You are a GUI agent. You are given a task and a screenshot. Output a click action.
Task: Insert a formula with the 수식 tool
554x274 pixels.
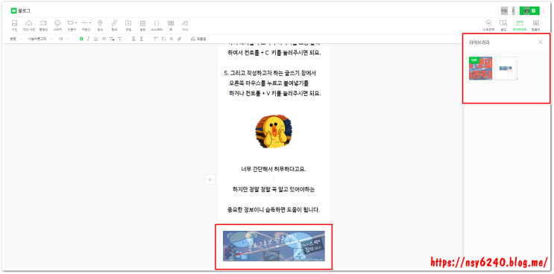tap(185, 25)
